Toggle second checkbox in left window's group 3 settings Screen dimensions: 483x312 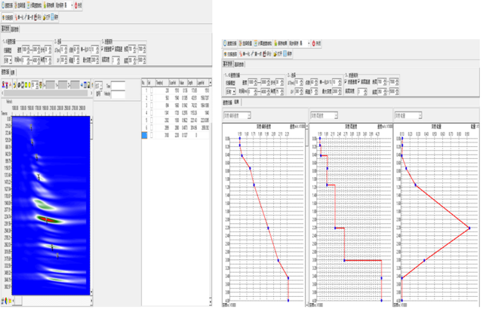click(113, 49)
